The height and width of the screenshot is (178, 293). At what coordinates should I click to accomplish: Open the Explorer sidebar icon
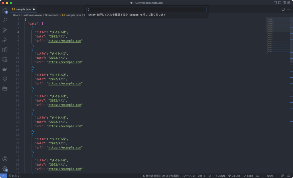[x=5, y=11]
